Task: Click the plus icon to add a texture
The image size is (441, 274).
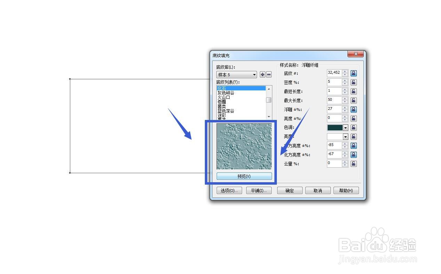Action: (x=263, y=75)
